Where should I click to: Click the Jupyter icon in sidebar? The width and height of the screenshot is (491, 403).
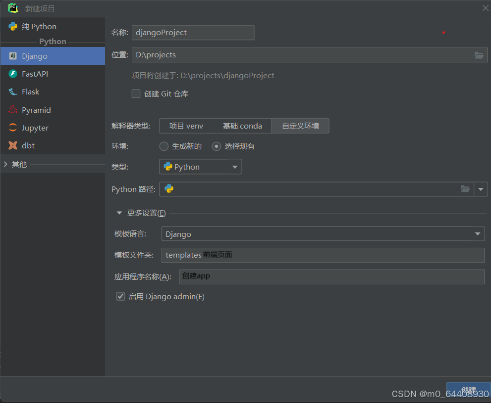pyautogui.click(x=13, y=128)
